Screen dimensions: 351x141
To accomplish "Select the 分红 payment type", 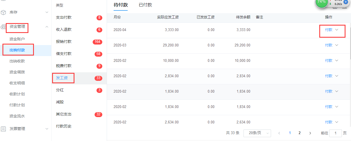I will (79, 90).
